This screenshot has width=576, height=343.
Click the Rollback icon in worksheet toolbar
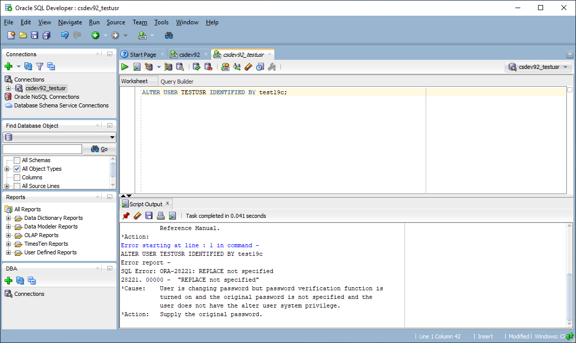[208, 67]
